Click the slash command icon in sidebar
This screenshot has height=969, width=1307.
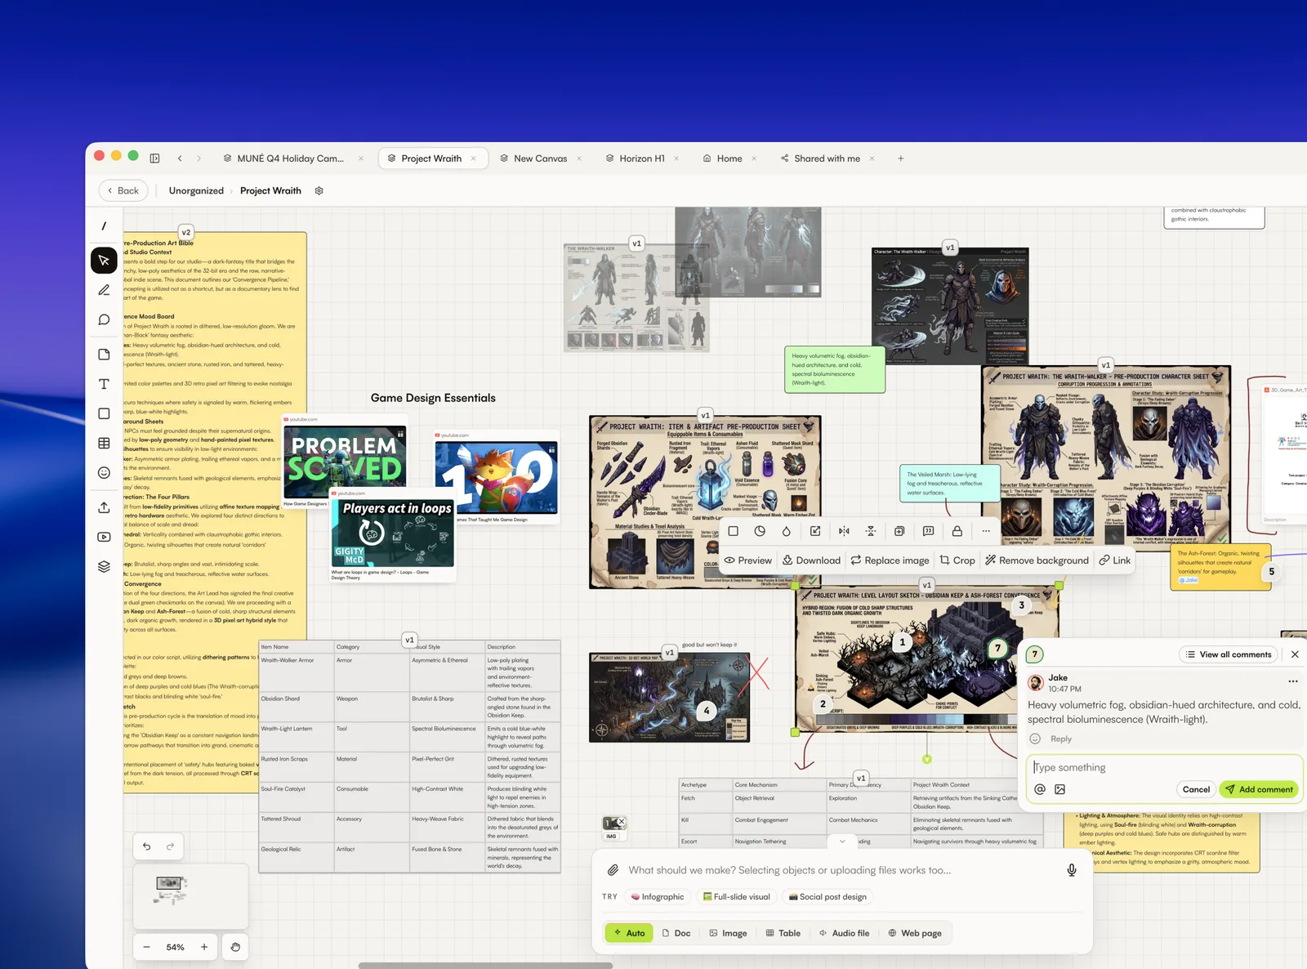pos(104,226)
